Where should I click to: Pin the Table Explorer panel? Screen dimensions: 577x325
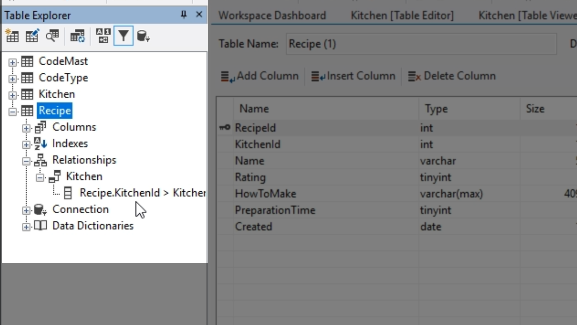[184, 14]
